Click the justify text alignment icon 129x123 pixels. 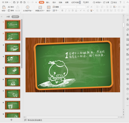coord(108,10)
